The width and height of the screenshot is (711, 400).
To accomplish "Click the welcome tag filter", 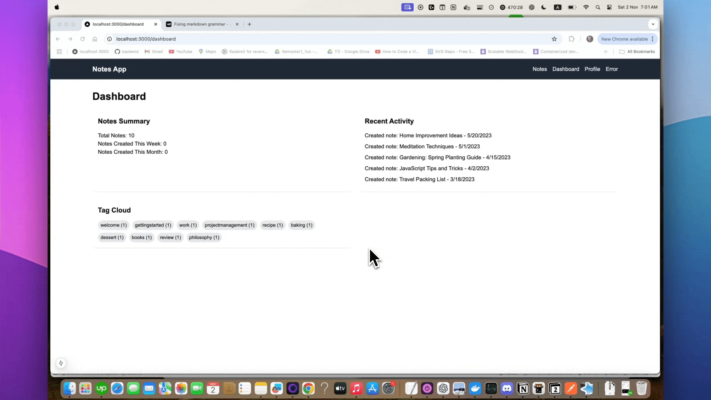I will (x=113, y=225).
